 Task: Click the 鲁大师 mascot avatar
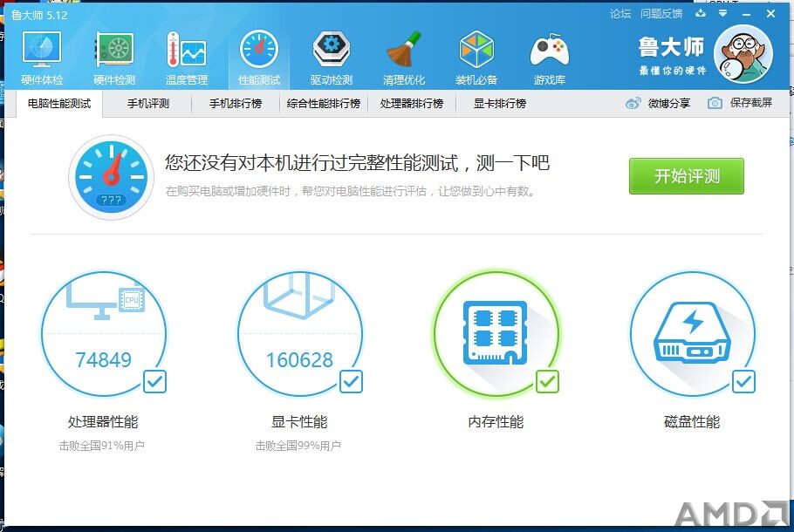point(743,54)
